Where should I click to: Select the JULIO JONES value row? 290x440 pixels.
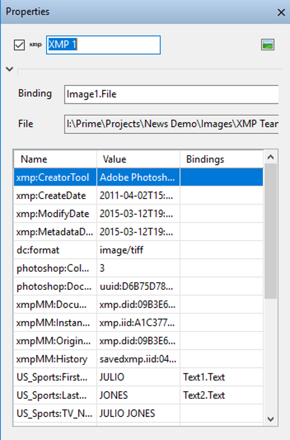click(x=138, y=414)
